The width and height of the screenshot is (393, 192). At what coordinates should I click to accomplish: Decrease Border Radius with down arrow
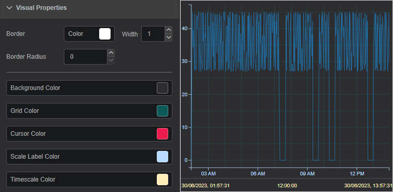click(x=111, y=60)
